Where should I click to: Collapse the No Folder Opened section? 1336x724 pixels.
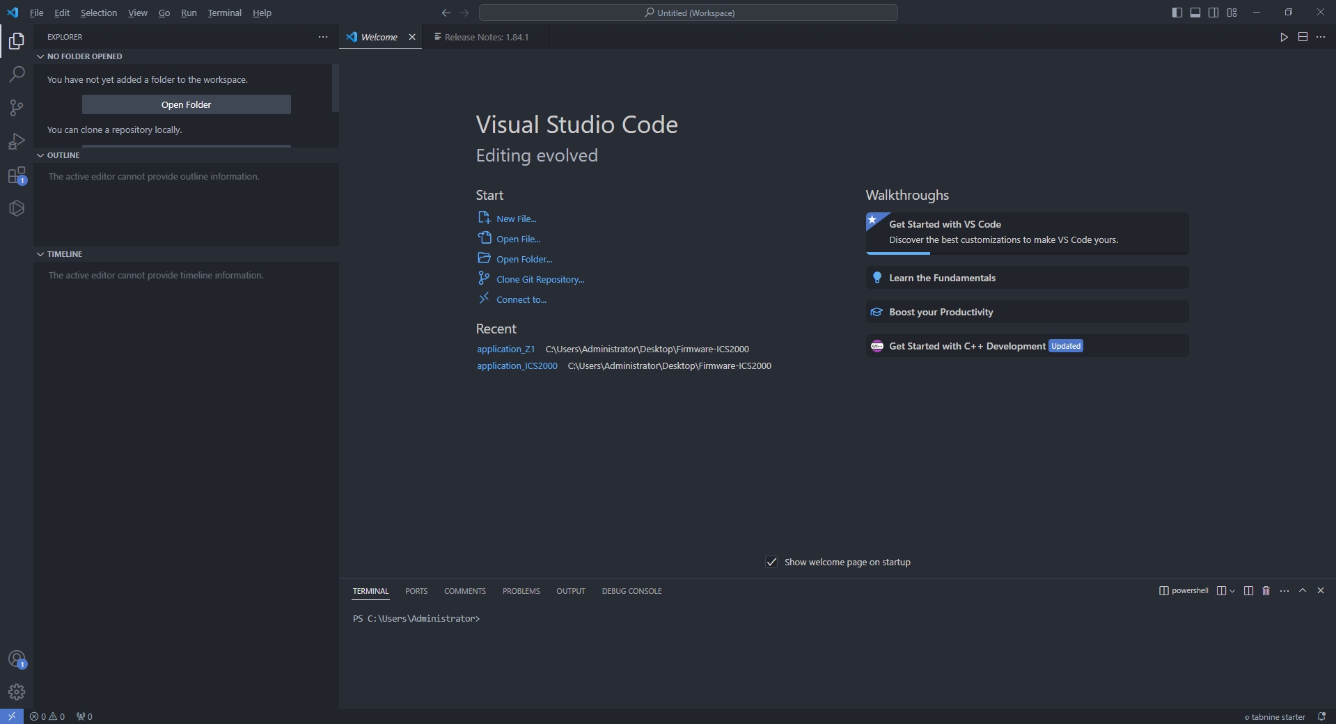click(x=186, y=56)
